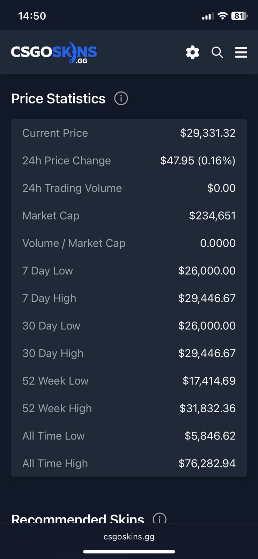Image resolution: width=258 pixels, height=559 pixels.
Task: Tap the search magnifier icon
Action: [217, 52]
